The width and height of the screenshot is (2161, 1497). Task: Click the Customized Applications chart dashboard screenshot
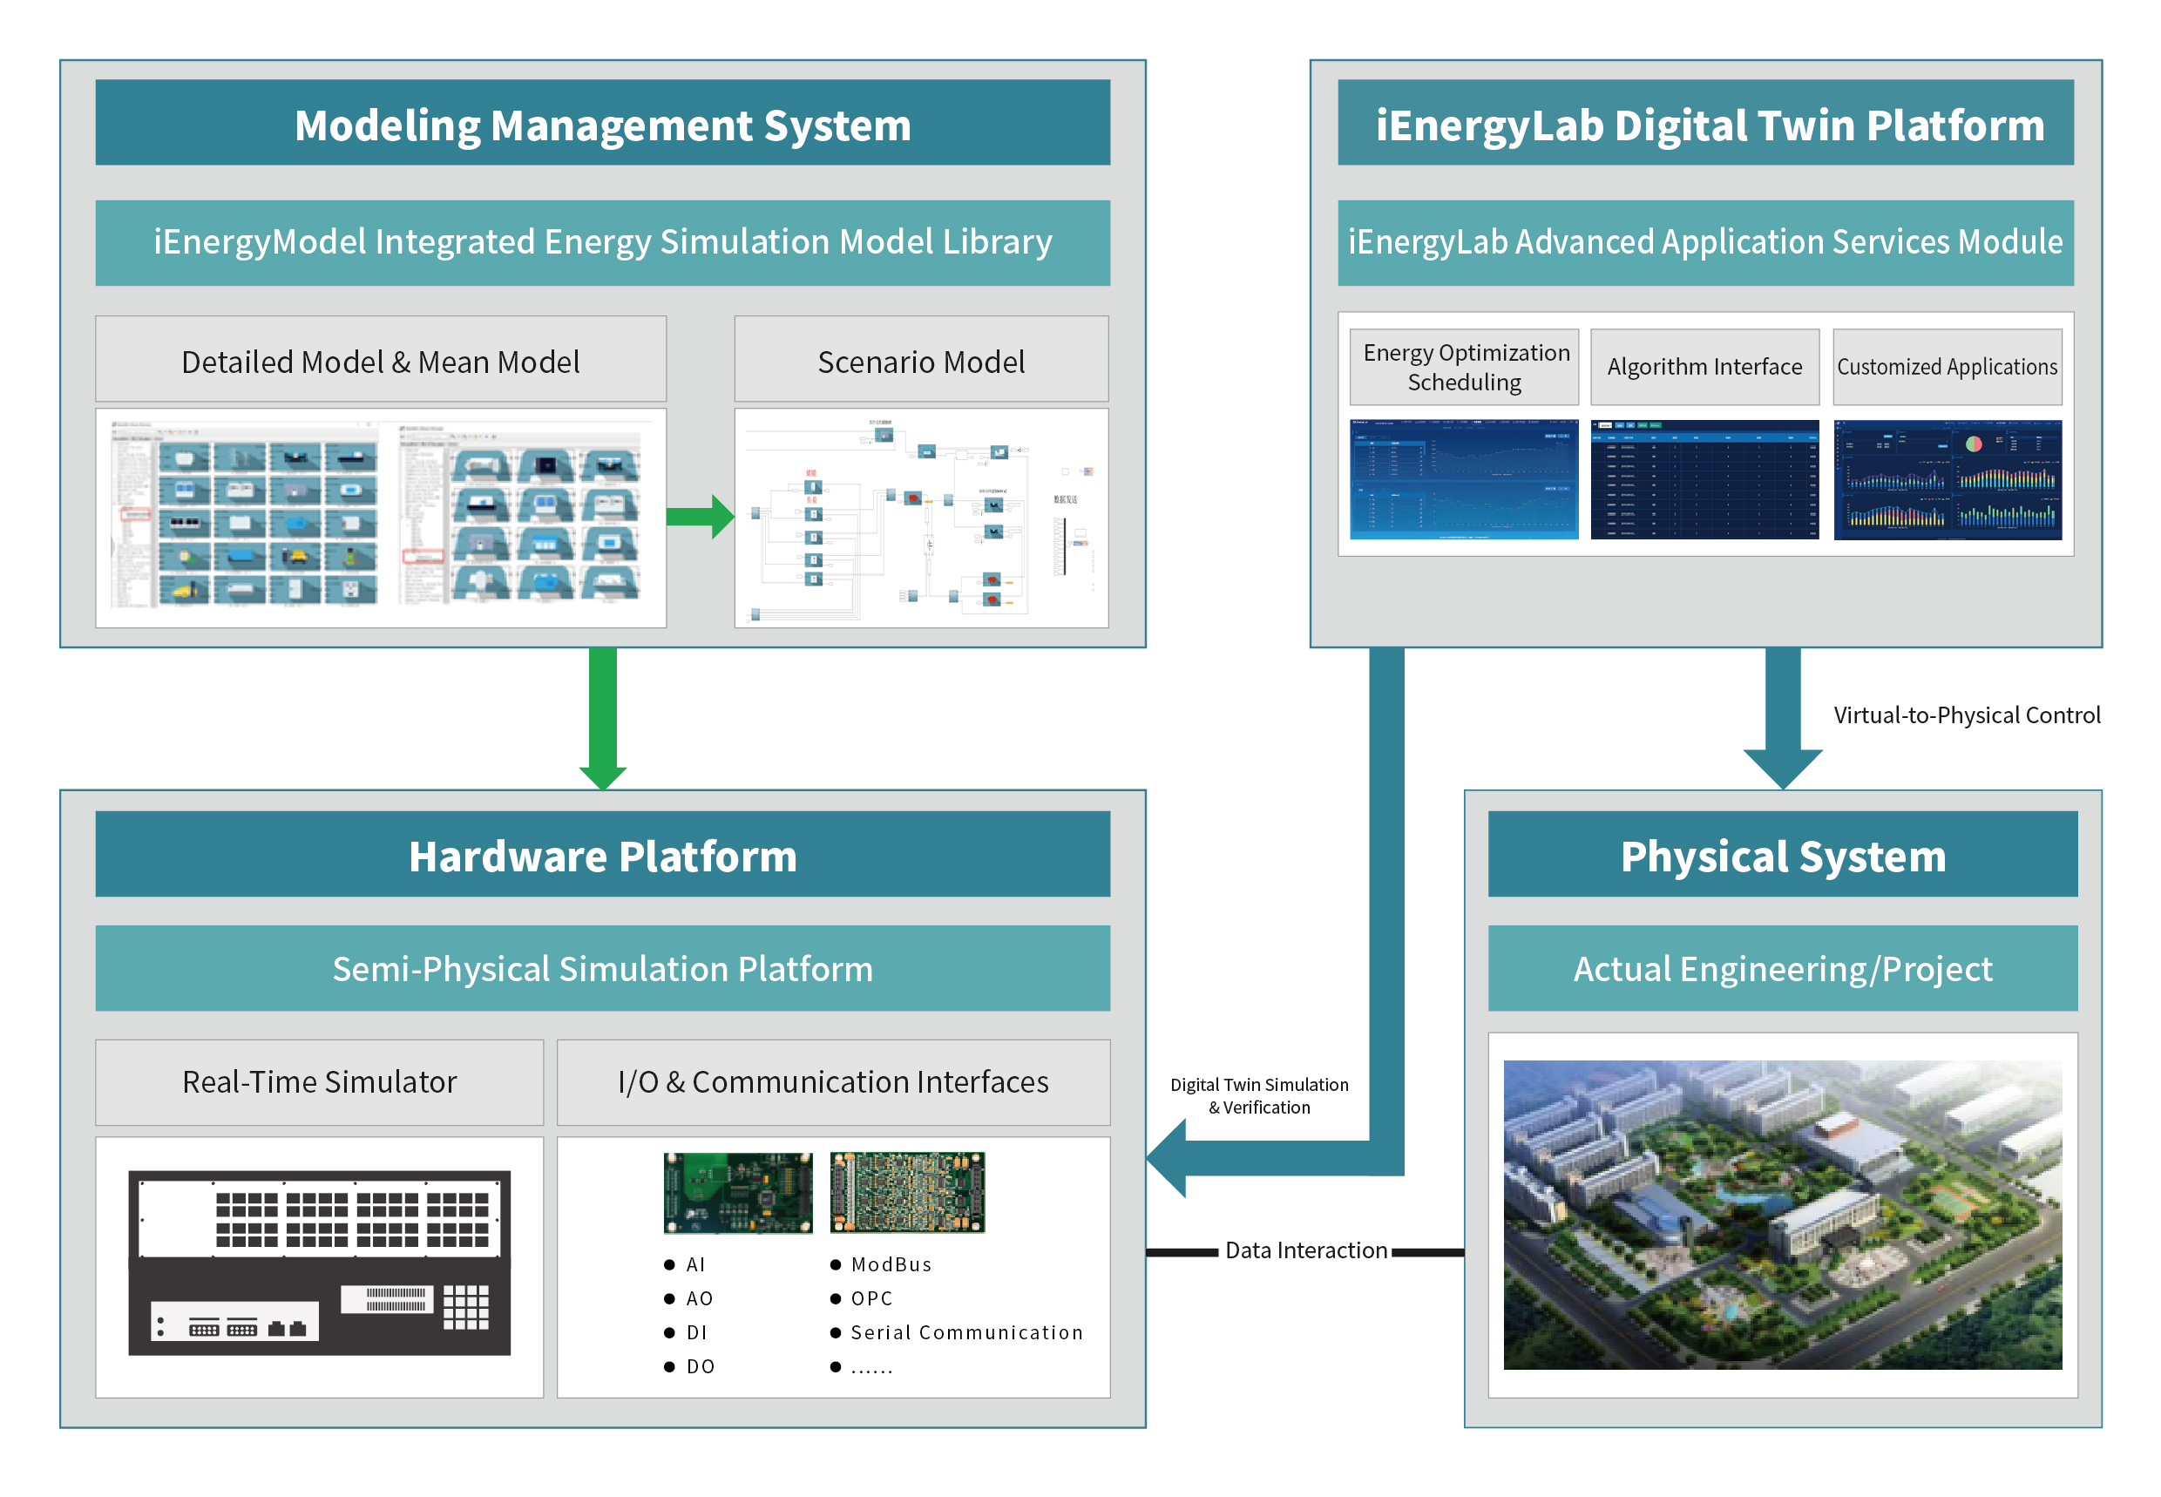(1948, 479)
